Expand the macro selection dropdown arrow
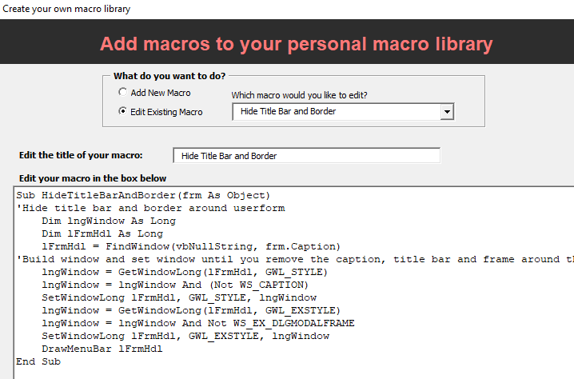 pyautogui.click(x=447, y=111)
